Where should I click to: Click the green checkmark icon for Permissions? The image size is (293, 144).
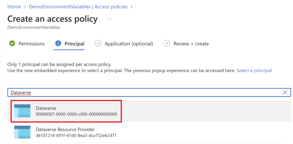click(x=12, y=44)
